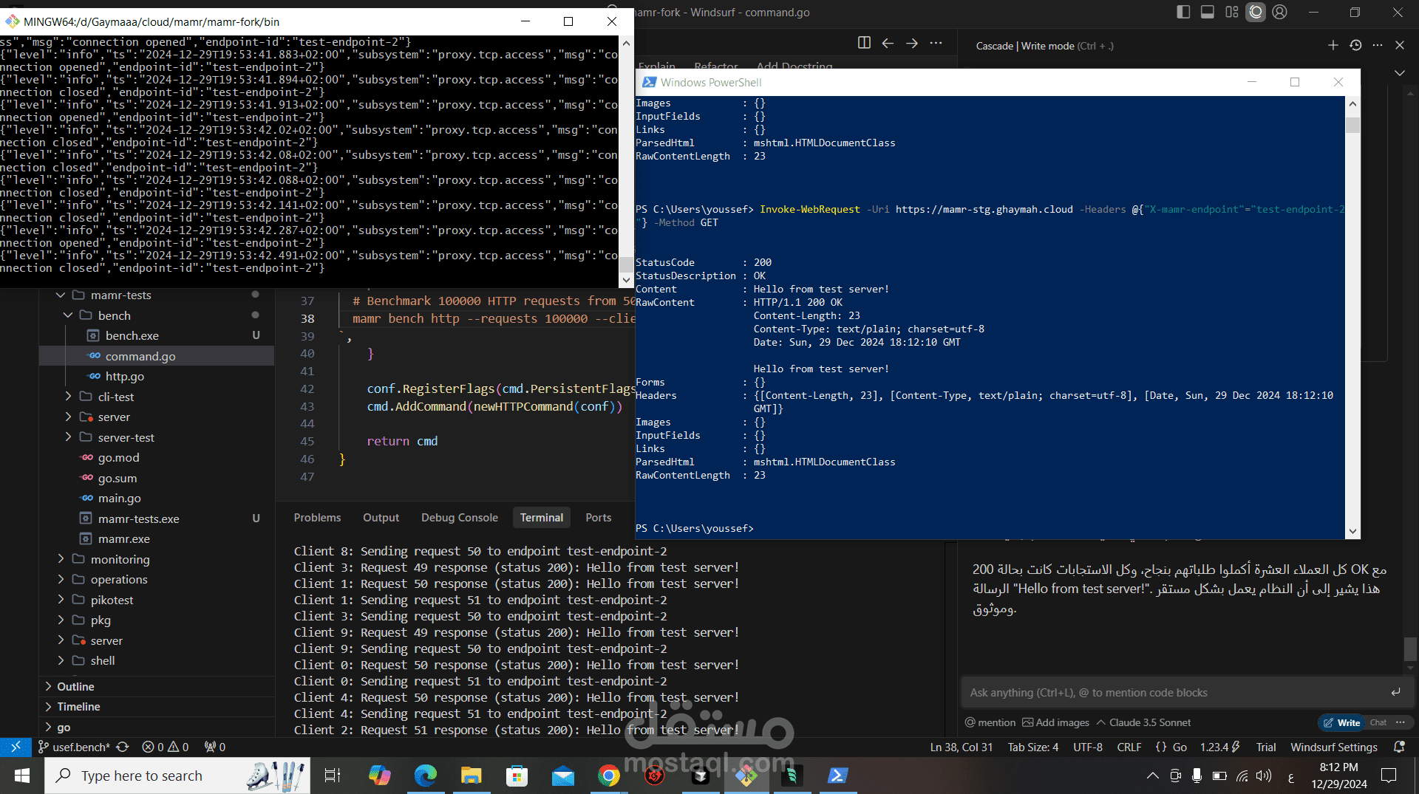
Task: Switch to Debug Console tab
Action: (460, 517)
